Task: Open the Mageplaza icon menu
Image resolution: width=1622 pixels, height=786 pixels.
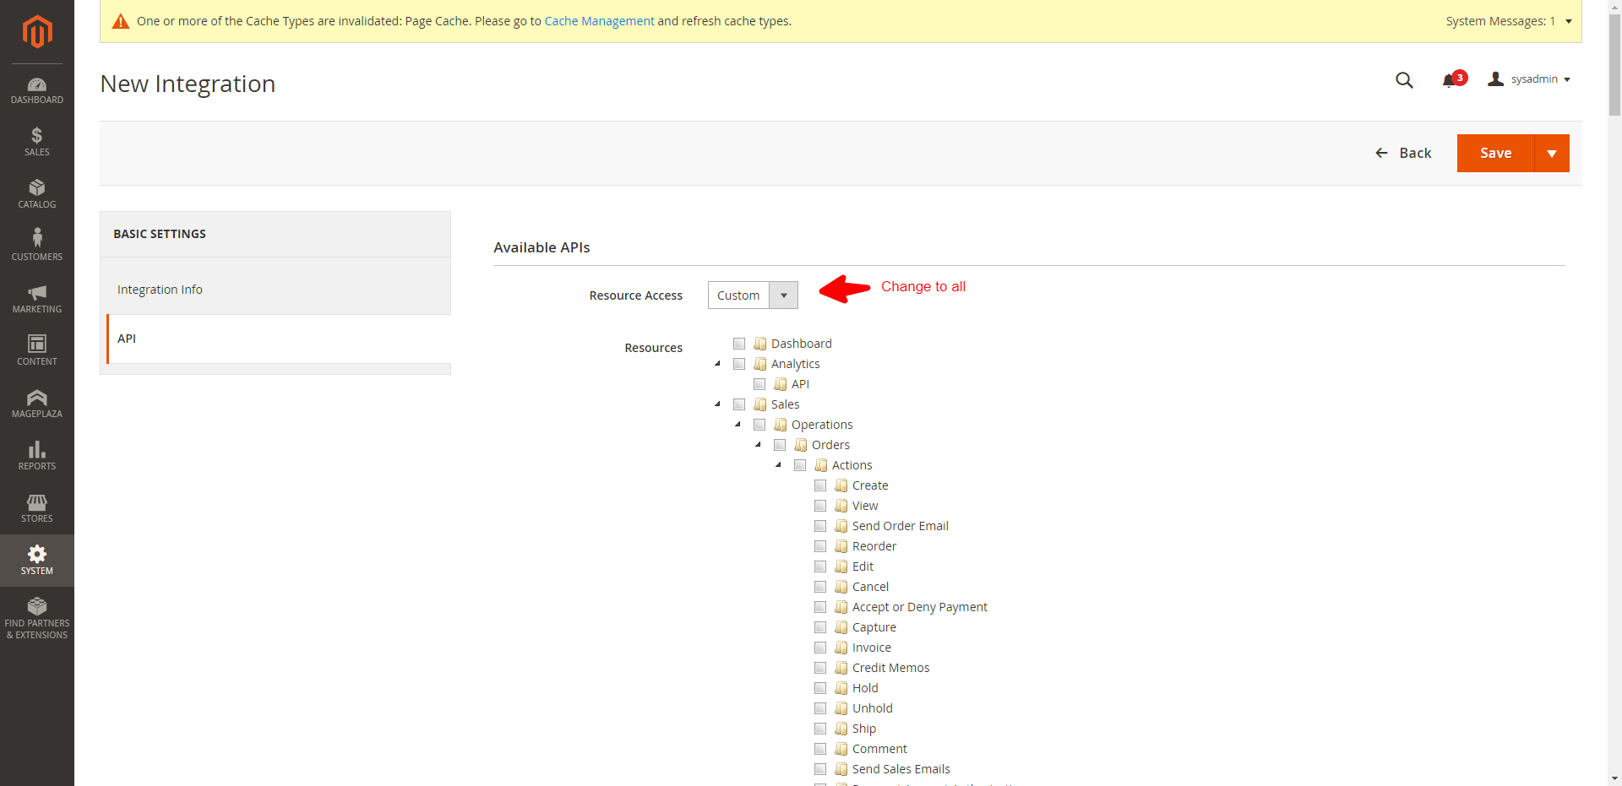Action: point(37,404)
